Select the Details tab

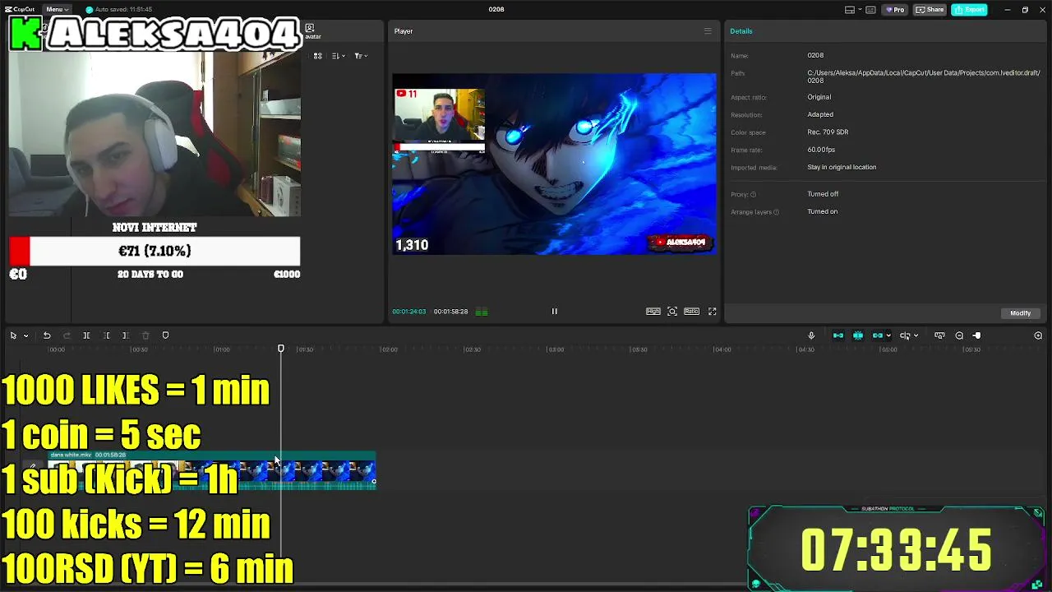tap(741, 31)
